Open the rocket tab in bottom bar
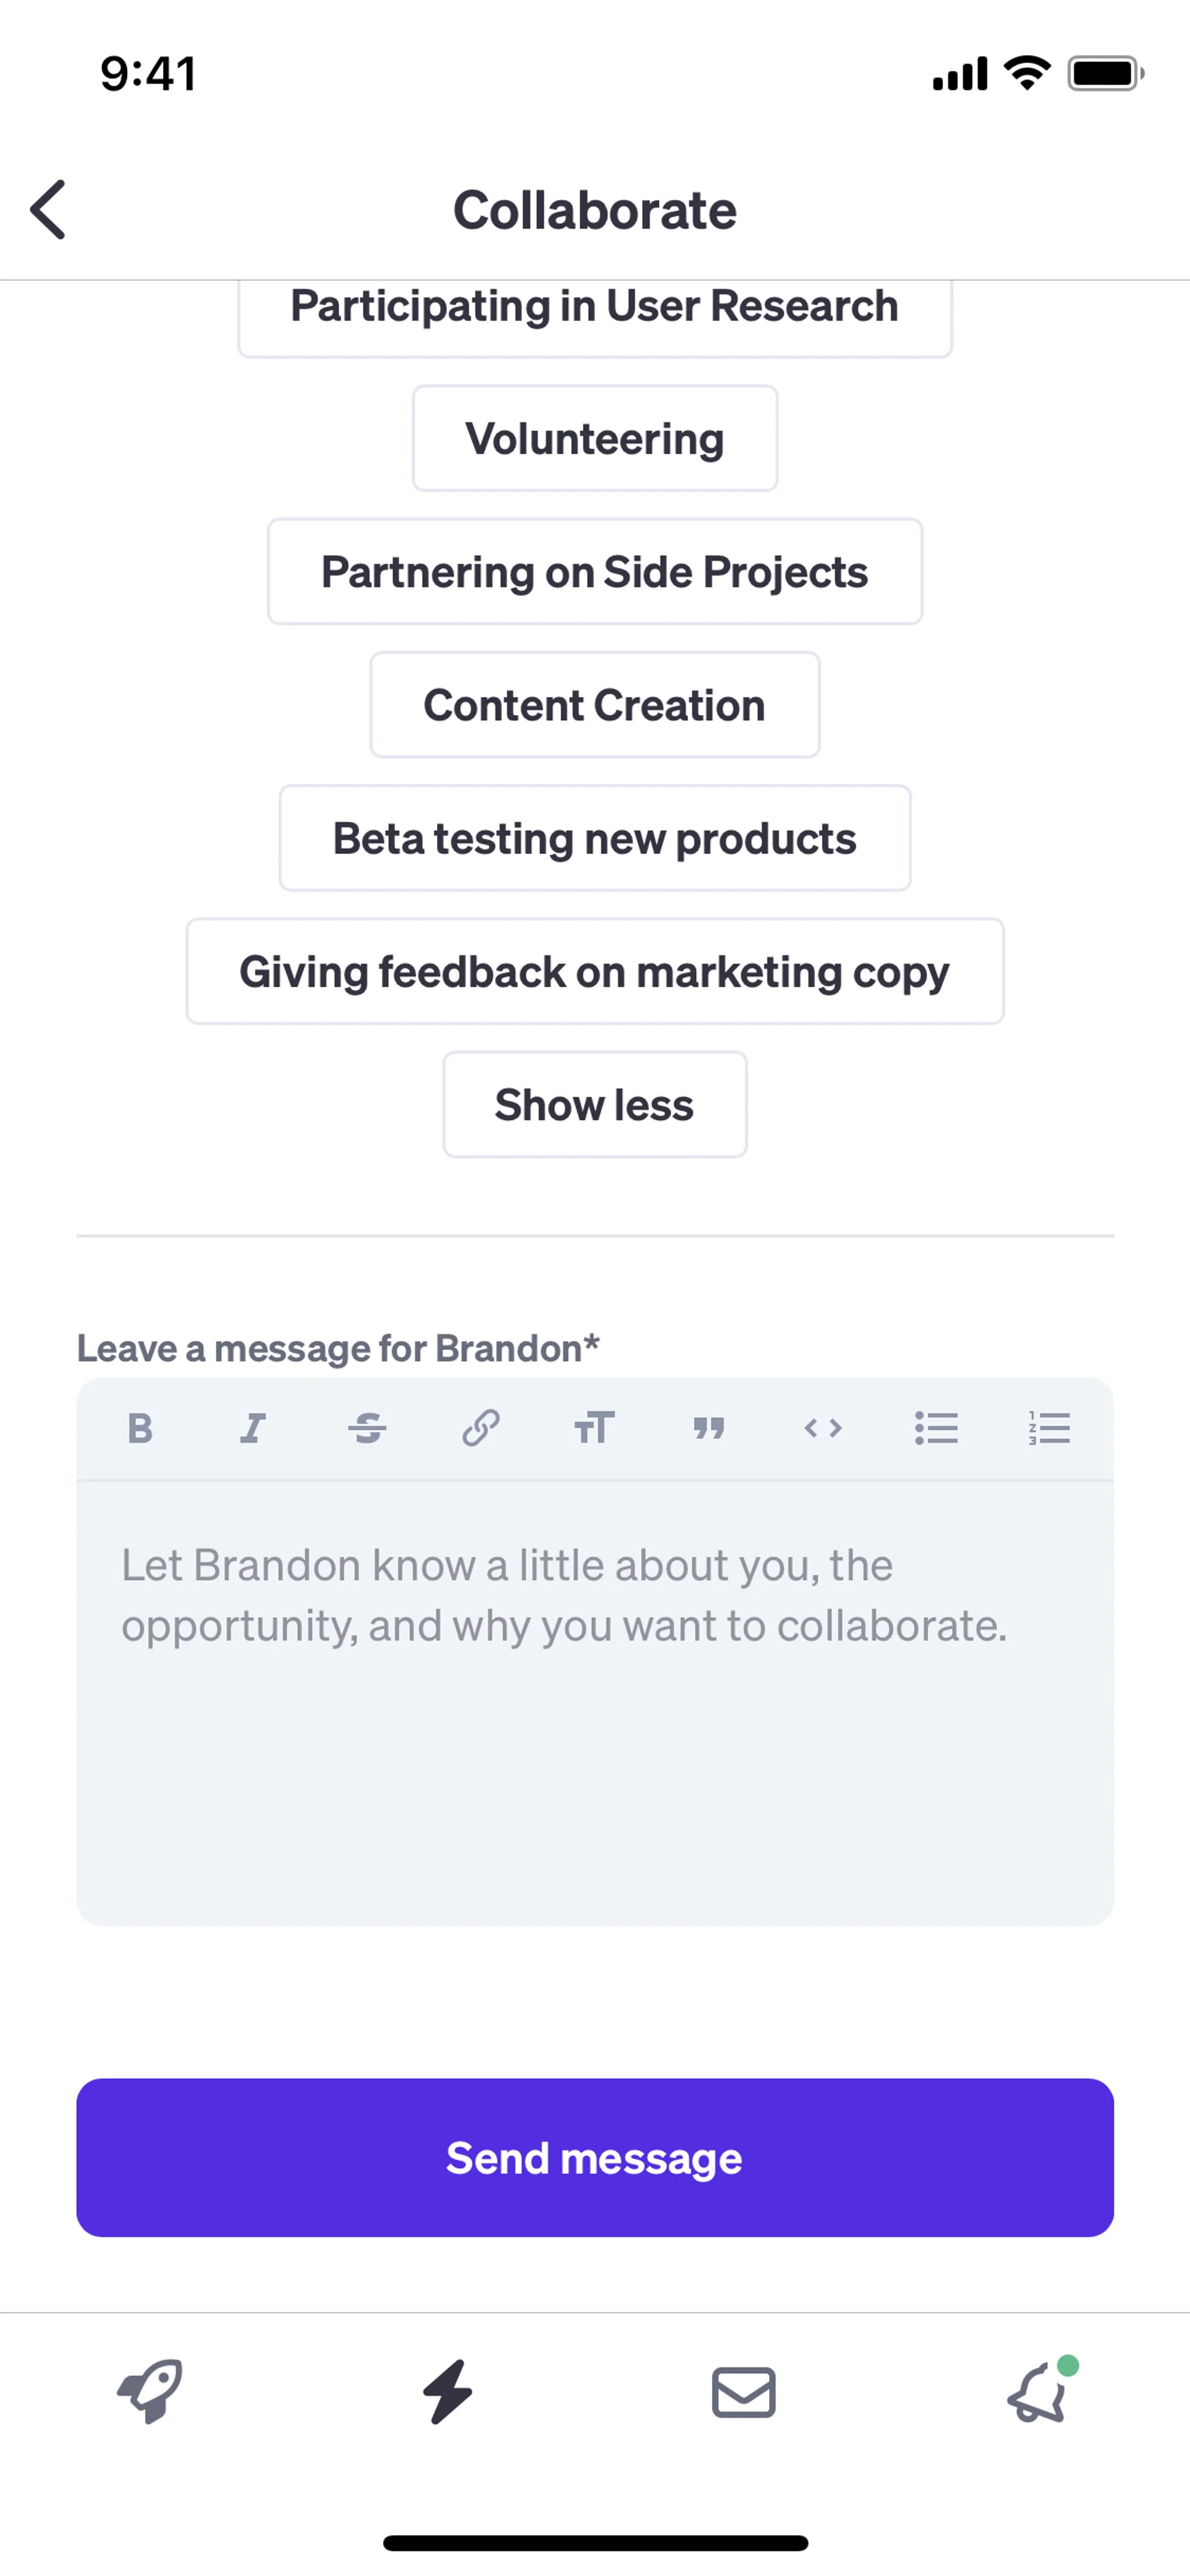1190x2576 pixels. point(150,2392)
